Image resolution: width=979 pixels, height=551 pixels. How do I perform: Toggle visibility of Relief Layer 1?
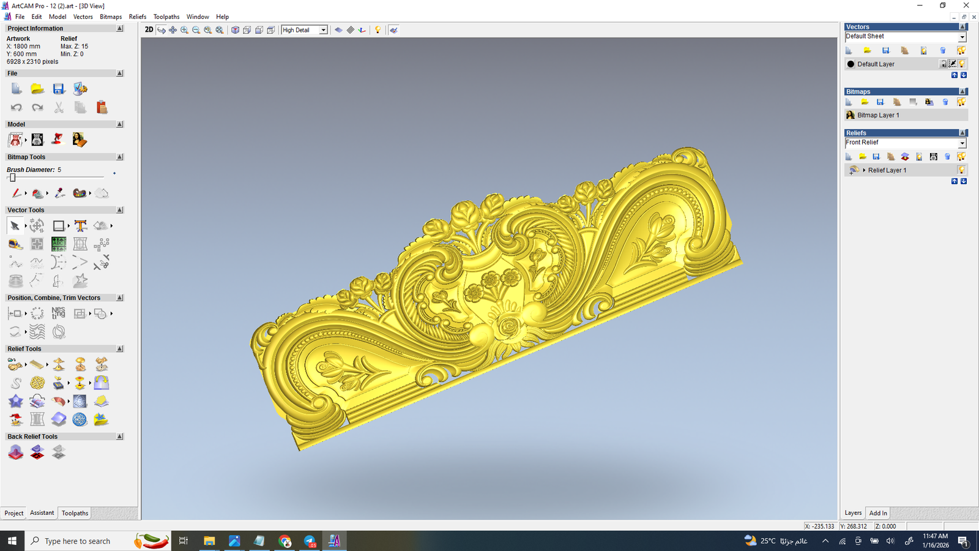[961, 170]
